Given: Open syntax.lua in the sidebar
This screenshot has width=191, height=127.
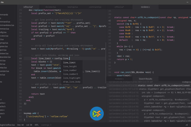Looking at the screenshot, I should [x=3, y=67].
